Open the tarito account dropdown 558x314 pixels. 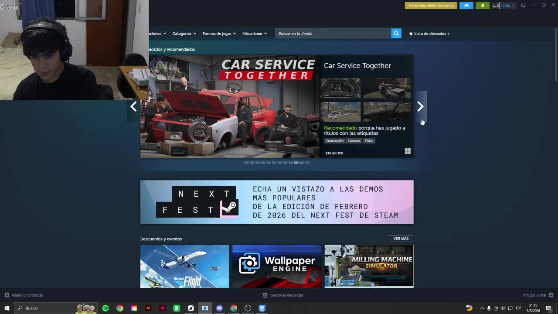[507, 5]
